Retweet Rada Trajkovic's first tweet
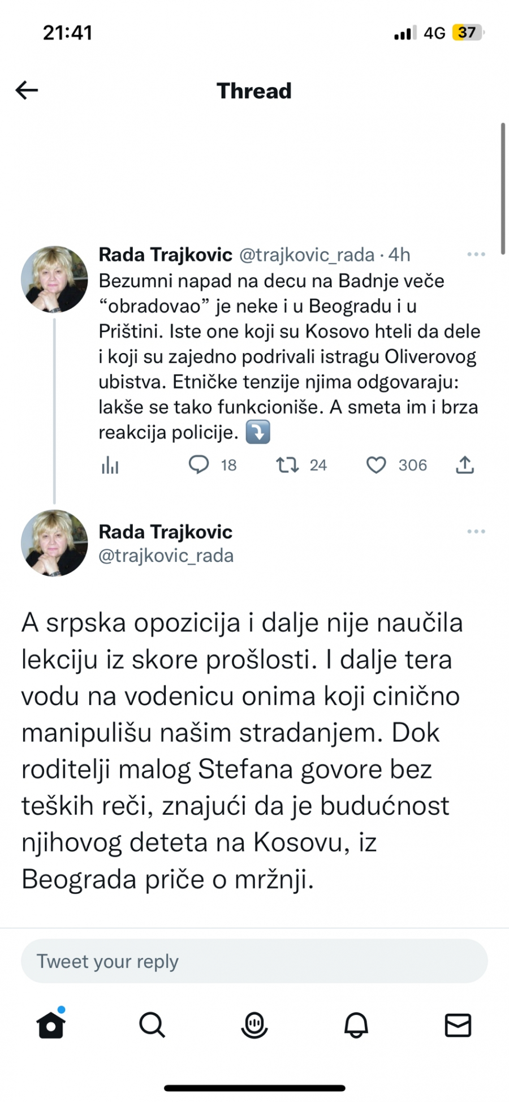This screenshot has width=509, height=1102. [288, 465]
